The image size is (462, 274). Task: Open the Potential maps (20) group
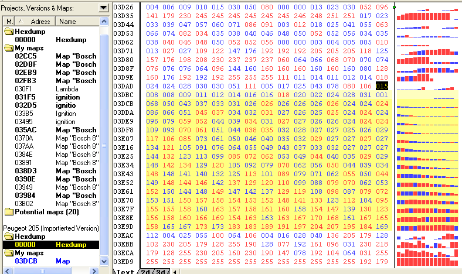pos(46,212)
